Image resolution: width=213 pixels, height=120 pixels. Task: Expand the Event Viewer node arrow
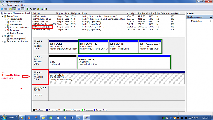(x=5, y=22)
